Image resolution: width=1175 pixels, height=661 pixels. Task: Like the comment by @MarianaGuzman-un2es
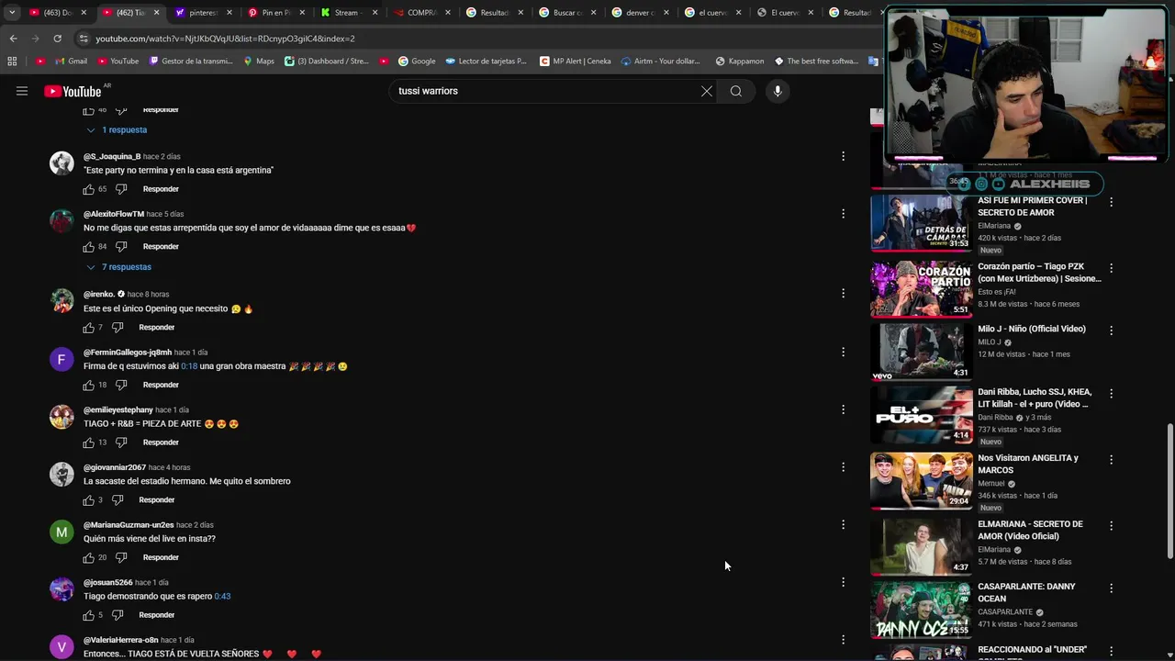(89, 558)
